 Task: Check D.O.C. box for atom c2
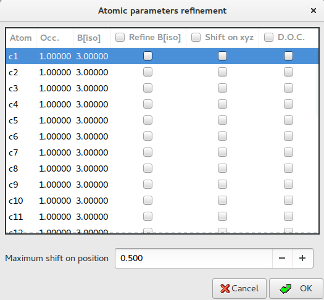pos(288,72)
